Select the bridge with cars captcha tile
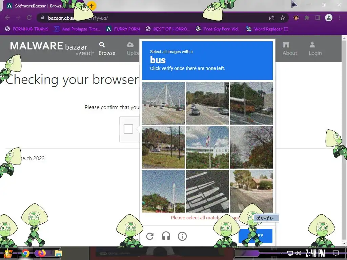Image resolution: width=347 pixels, height=260 pixels. point(163,103)
